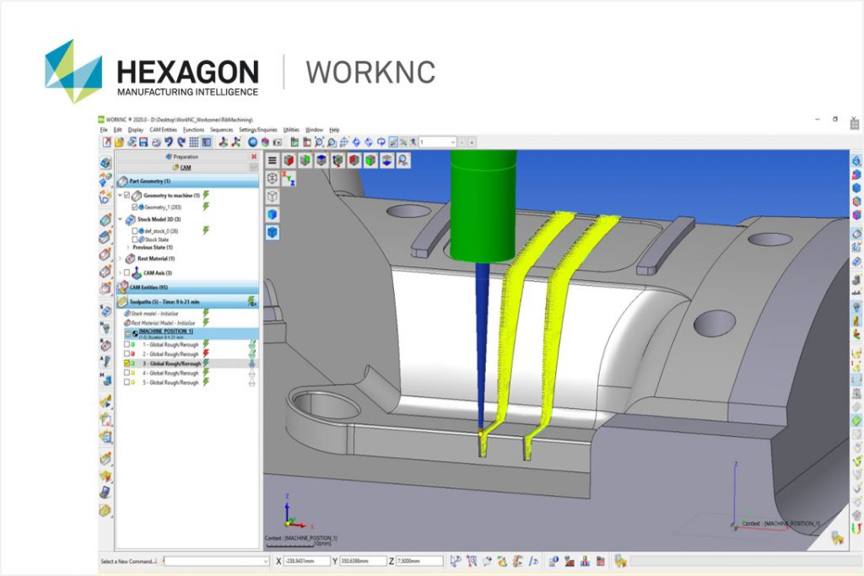Check toolpath 2 Global Rough/Rerough checkbox
The width and height of the screenshot is (864, 576).
[127, 353]
